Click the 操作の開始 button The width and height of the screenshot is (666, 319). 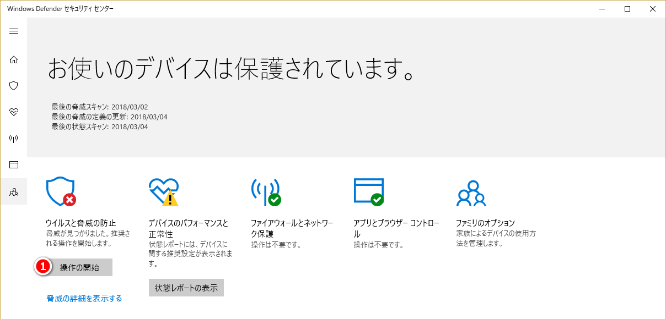point(79,267)
